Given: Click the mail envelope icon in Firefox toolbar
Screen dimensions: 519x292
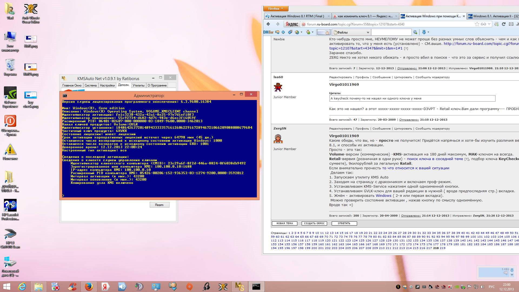Looking at the screenshot, I should click(511, 24).
